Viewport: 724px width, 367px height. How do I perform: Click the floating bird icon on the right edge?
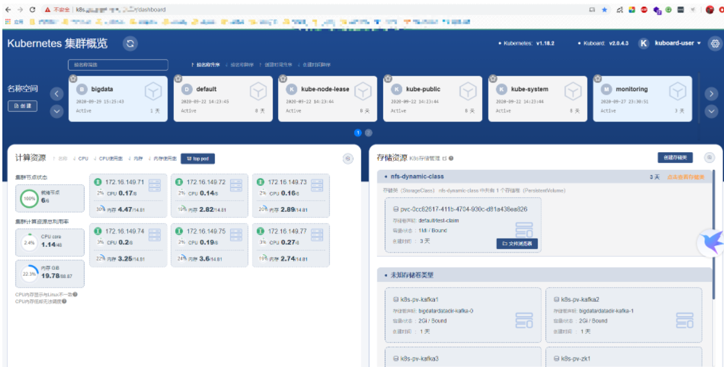pos(712,243)
